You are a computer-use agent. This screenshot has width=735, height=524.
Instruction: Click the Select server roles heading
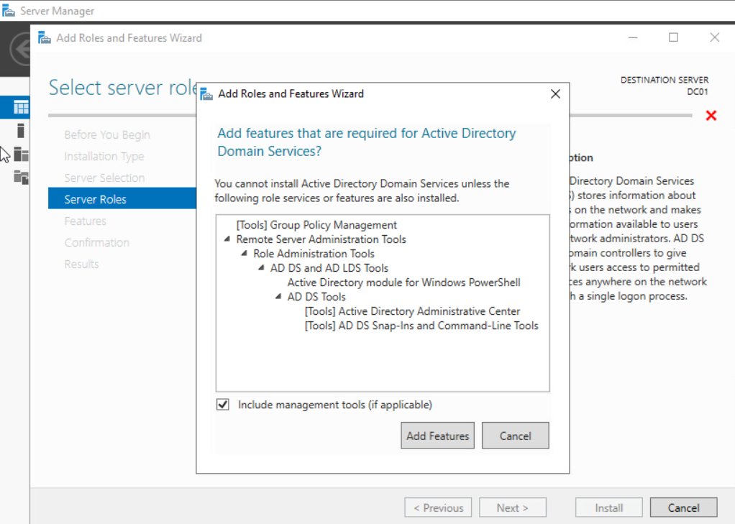(x=123, y=88)
